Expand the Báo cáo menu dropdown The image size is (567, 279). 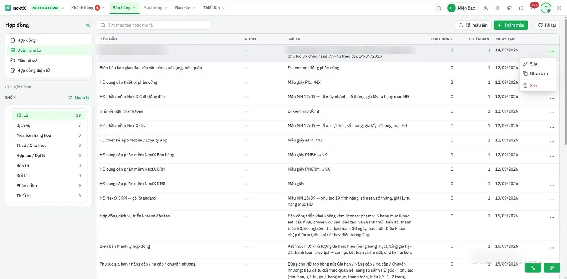pos(185,8)
